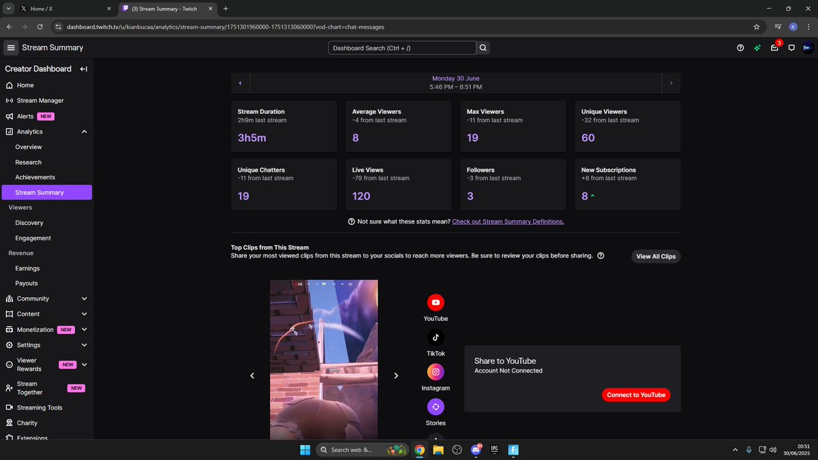This screenshot has width=818, height=460.
Task: Click the Windows taskbar search box
Action: tap(363, 450)
